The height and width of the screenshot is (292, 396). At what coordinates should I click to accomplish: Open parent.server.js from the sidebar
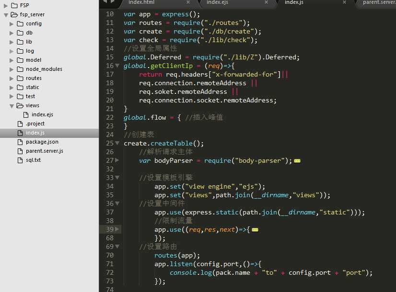tap(45, 151)
